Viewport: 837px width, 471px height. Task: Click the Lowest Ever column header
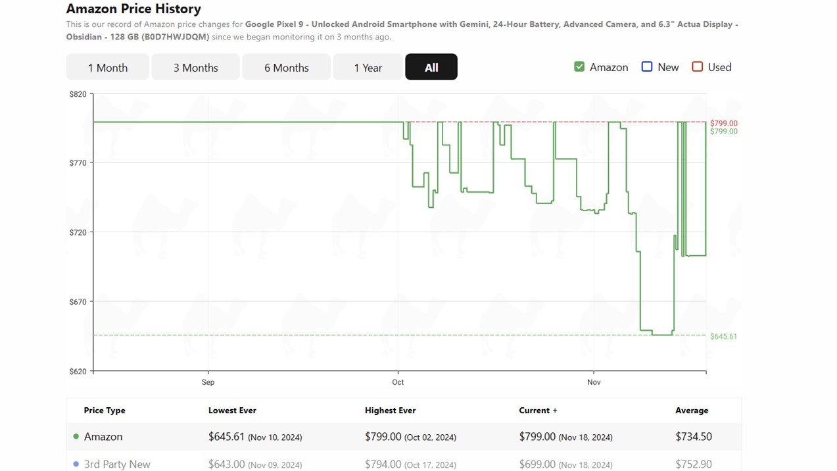[x=232, y=410]
